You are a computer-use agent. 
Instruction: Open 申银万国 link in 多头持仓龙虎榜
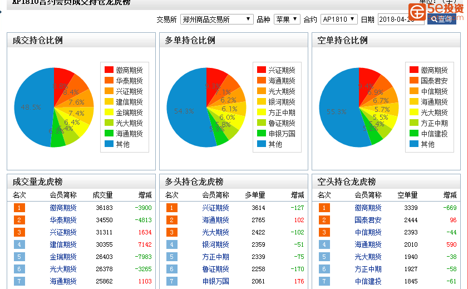[x=215, y=281]
